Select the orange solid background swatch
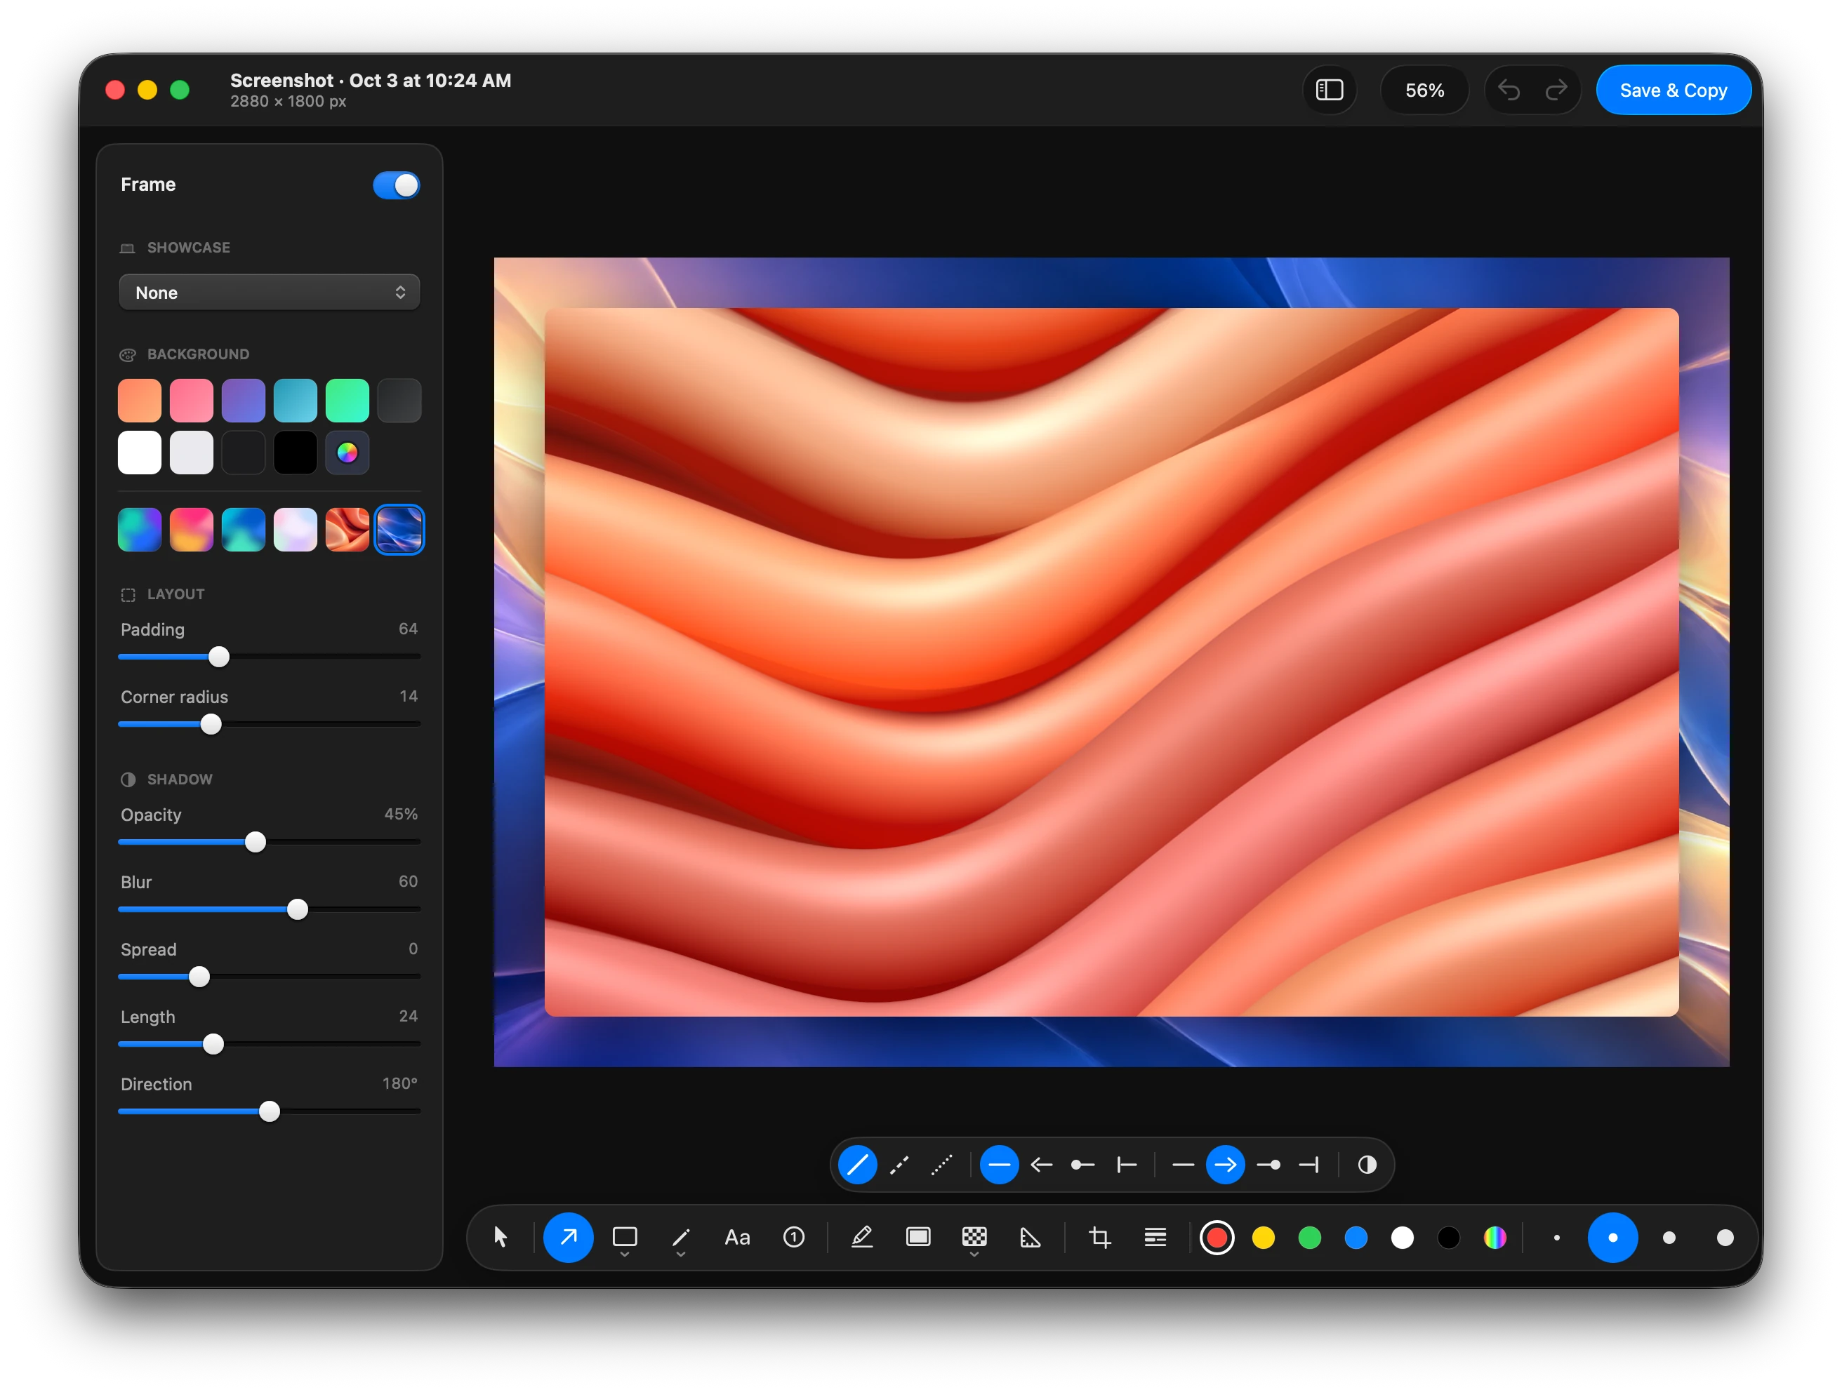The image size is (1842, 1392). (139, 401)
